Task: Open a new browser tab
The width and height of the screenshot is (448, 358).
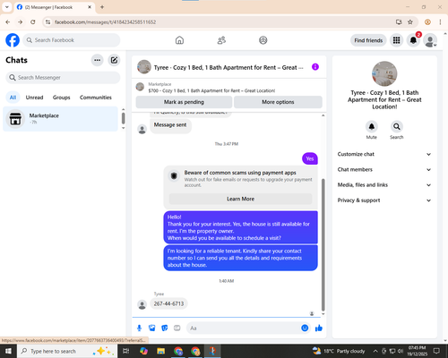Action: (x=102, y=7)
